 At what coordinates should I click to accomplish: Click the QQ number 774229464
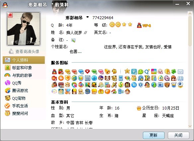pos(103,18)
